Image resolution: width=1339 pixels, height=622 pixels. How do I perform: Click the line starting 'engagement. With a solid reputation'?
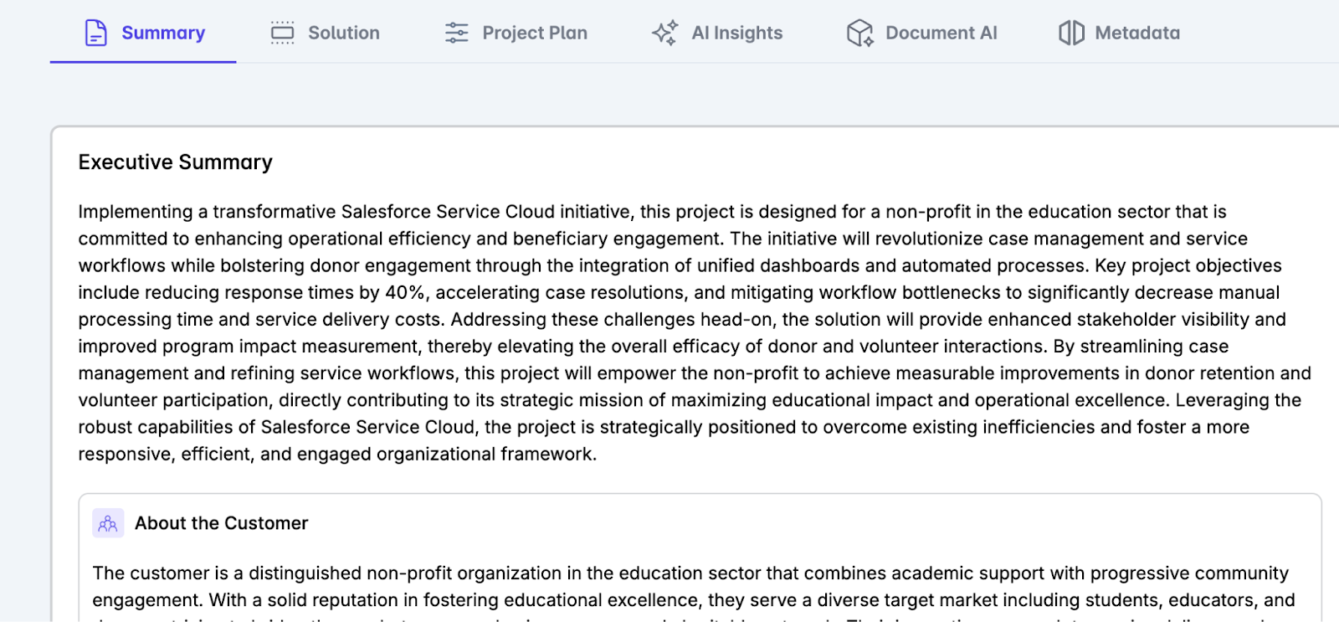(x=694, y=600)
